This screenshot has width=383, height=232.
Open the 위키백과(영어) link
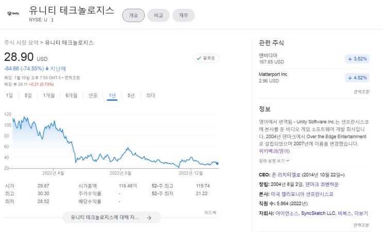[274, 151]
